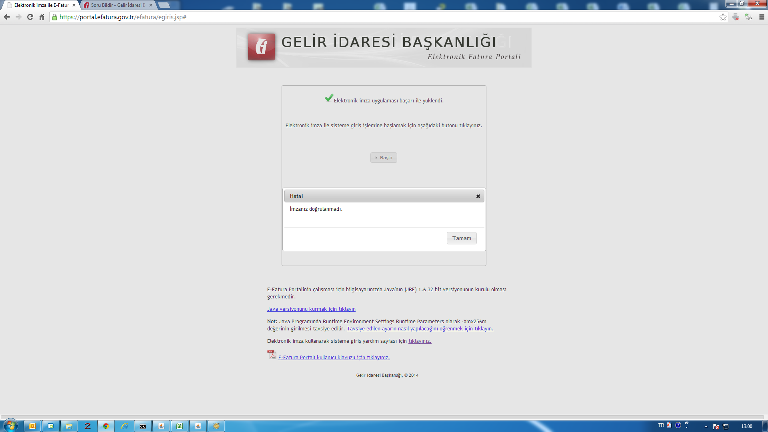Click the horizontal scrollbar at page bottom

[x=382, y=417]
